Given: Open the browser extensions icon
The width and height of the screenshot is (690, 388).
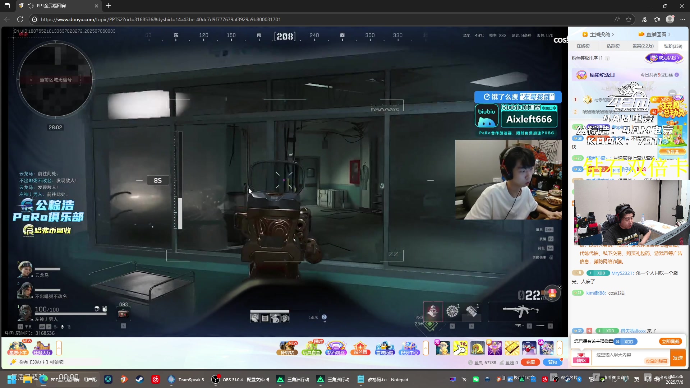Looking at the screenshot, I should [x=644, y=19].
